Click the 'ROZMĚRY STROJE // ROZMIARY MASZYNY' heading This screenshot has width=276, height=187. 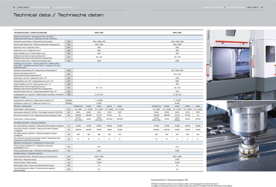[x=28, y=154]
